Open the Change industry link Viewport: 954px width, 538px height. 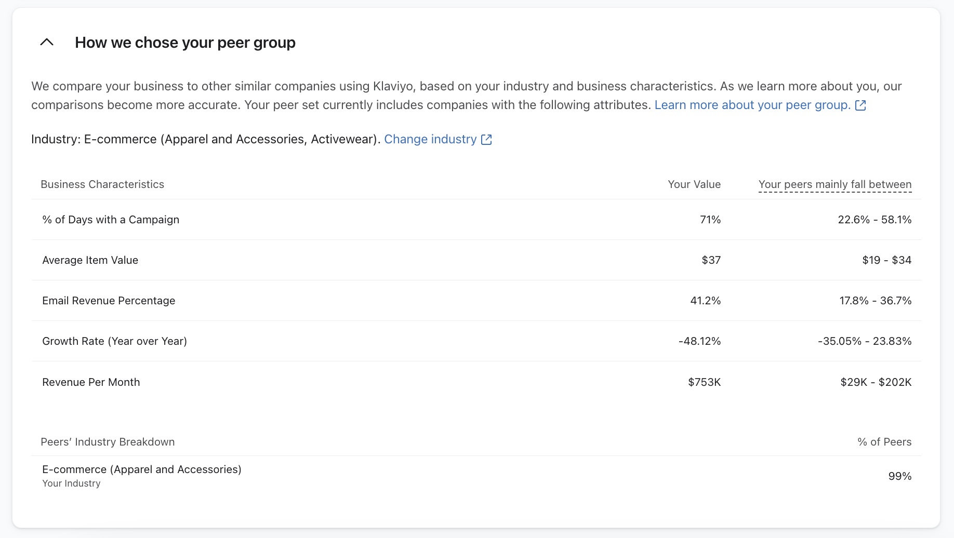click(x=430, y=139)
